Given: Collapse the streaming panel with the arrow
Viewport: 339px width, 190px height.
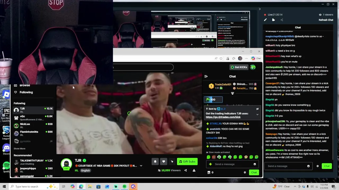Looking at the screenshot, I should tap(260, 9).
